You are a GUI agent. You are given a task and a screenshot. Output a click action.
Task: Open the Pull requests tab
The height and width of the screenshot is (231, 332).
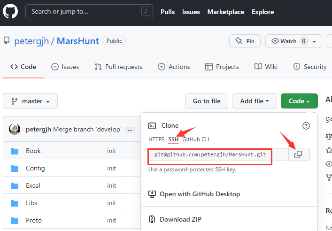point(118,67)
